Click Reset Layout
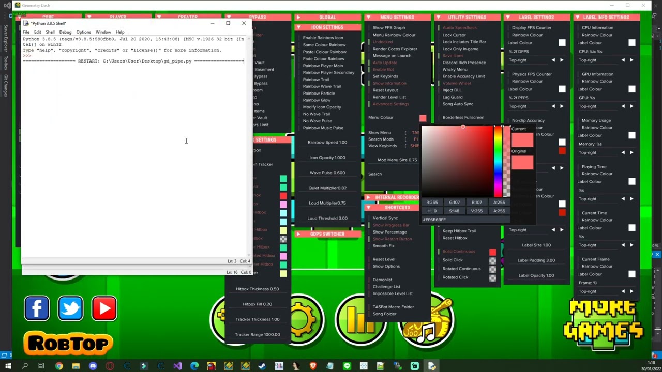 385,90
